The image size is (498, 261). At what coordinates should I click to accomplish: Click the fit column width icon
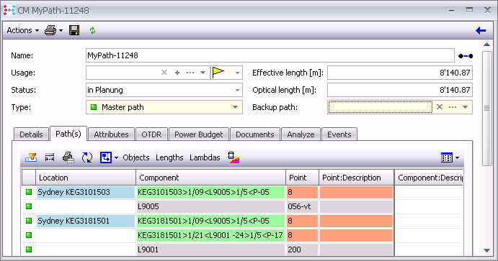point(50,157)
